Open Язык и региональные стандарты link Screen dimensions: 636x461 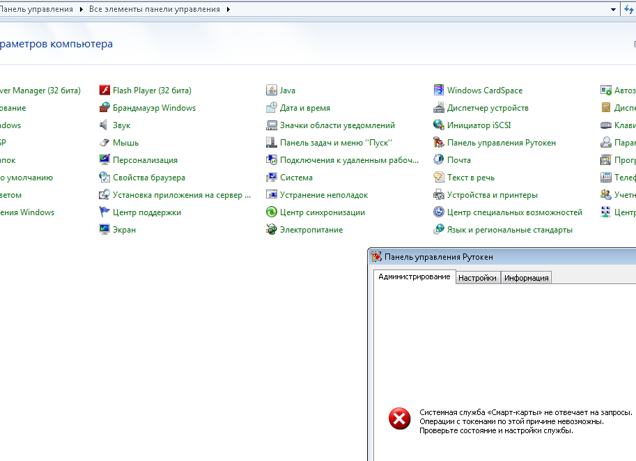tap(509, 230)
